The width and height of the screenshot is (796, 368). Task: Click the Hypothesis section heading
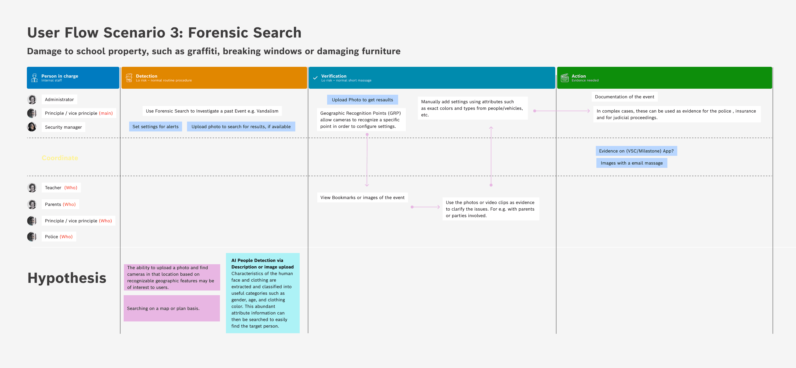[67, 278]
